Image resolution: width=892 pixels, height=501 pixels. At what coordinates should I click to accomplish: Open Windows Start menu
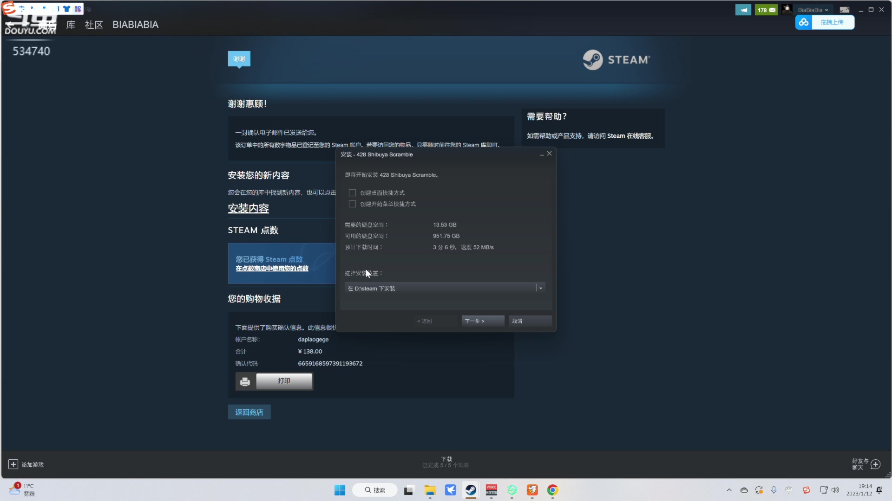pos(340,490)
